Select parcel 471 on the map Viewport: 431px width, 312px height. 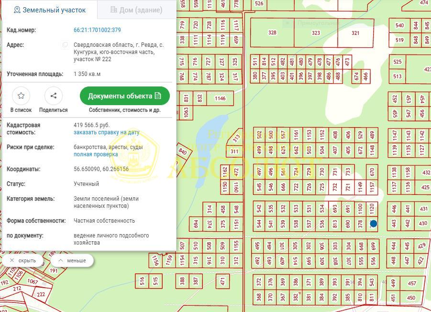[222, 281]
